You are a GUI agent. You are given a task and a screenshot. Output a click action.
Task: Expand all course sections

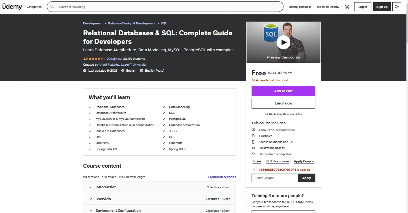point(222,177)
